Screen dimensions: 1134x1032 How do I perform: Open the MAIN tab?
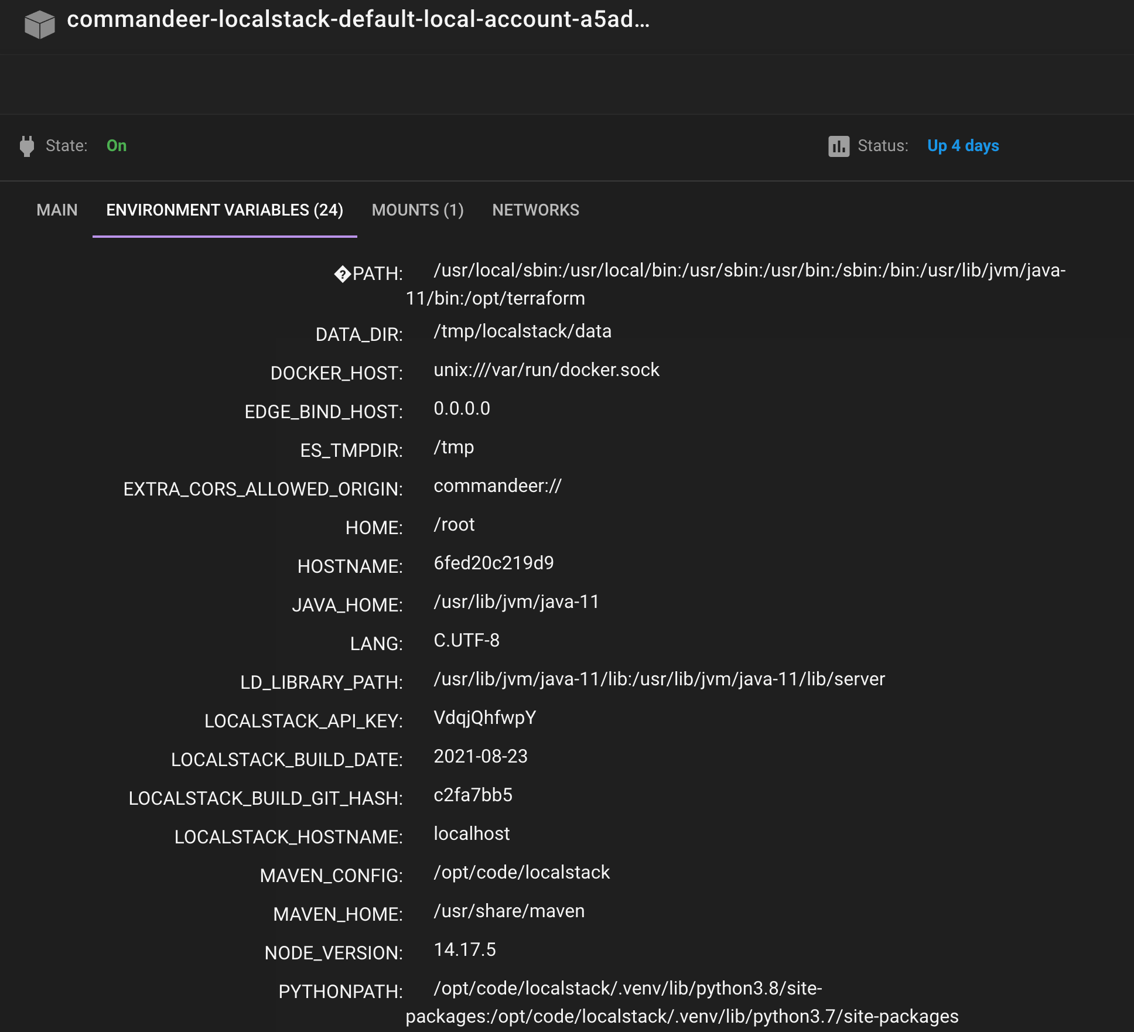pyautogui.click(x=57, y=210)
